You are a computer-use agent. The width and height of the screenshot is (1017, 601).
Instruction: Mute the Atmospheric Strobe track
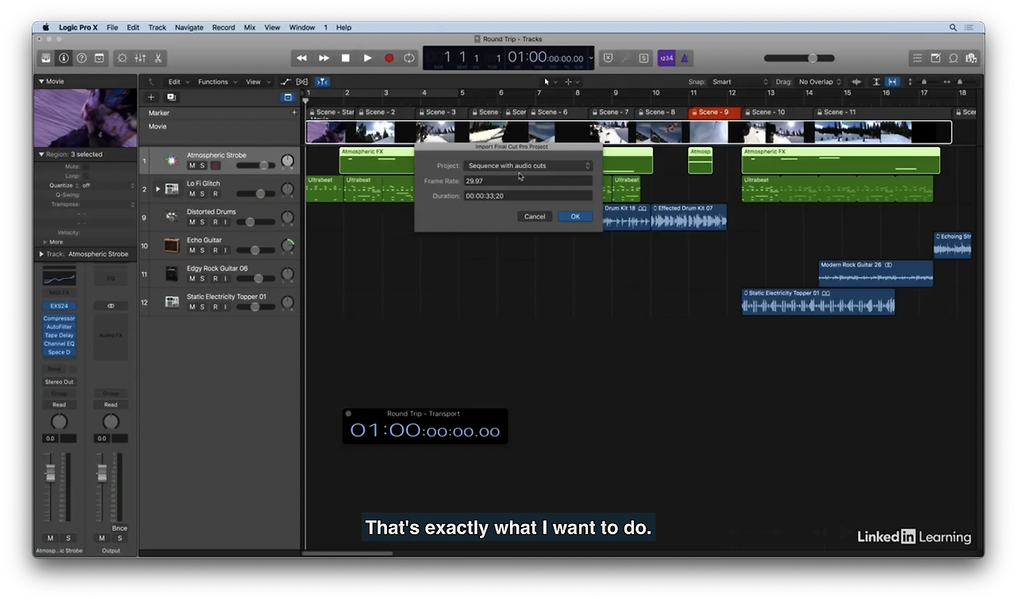click(x=191, y=165)
